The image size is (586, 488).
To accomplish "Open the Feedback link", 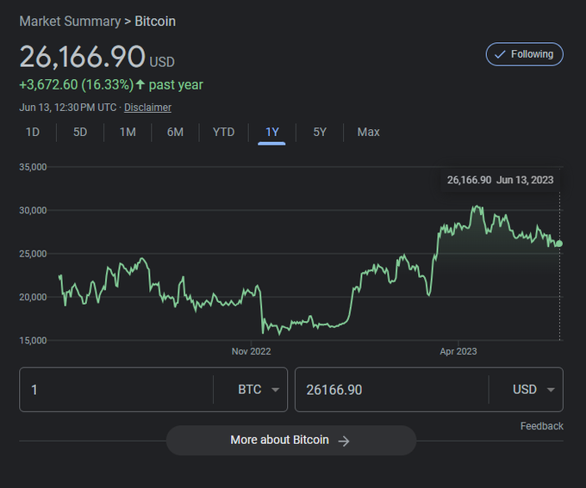I will 541,426.
